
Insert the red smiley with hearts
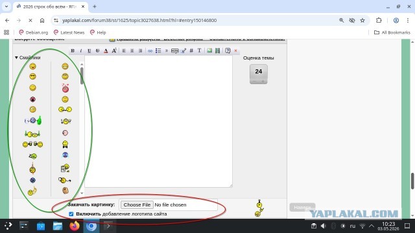65,88
